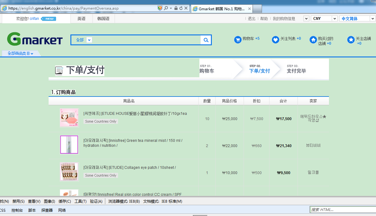Click the Gmarket search text field
Image resolution: width=376 pixels, height=216 pixels.
coord(147,40)
